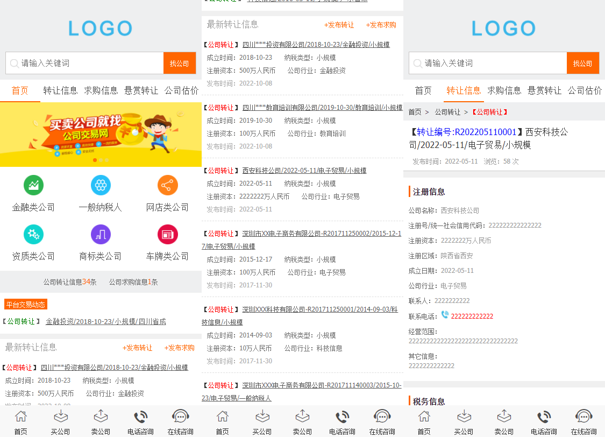Click the search magnifier icon in left panel
The height and width of the screenshot is (437, 605).
pyautogui.click(x=15, y=64)
